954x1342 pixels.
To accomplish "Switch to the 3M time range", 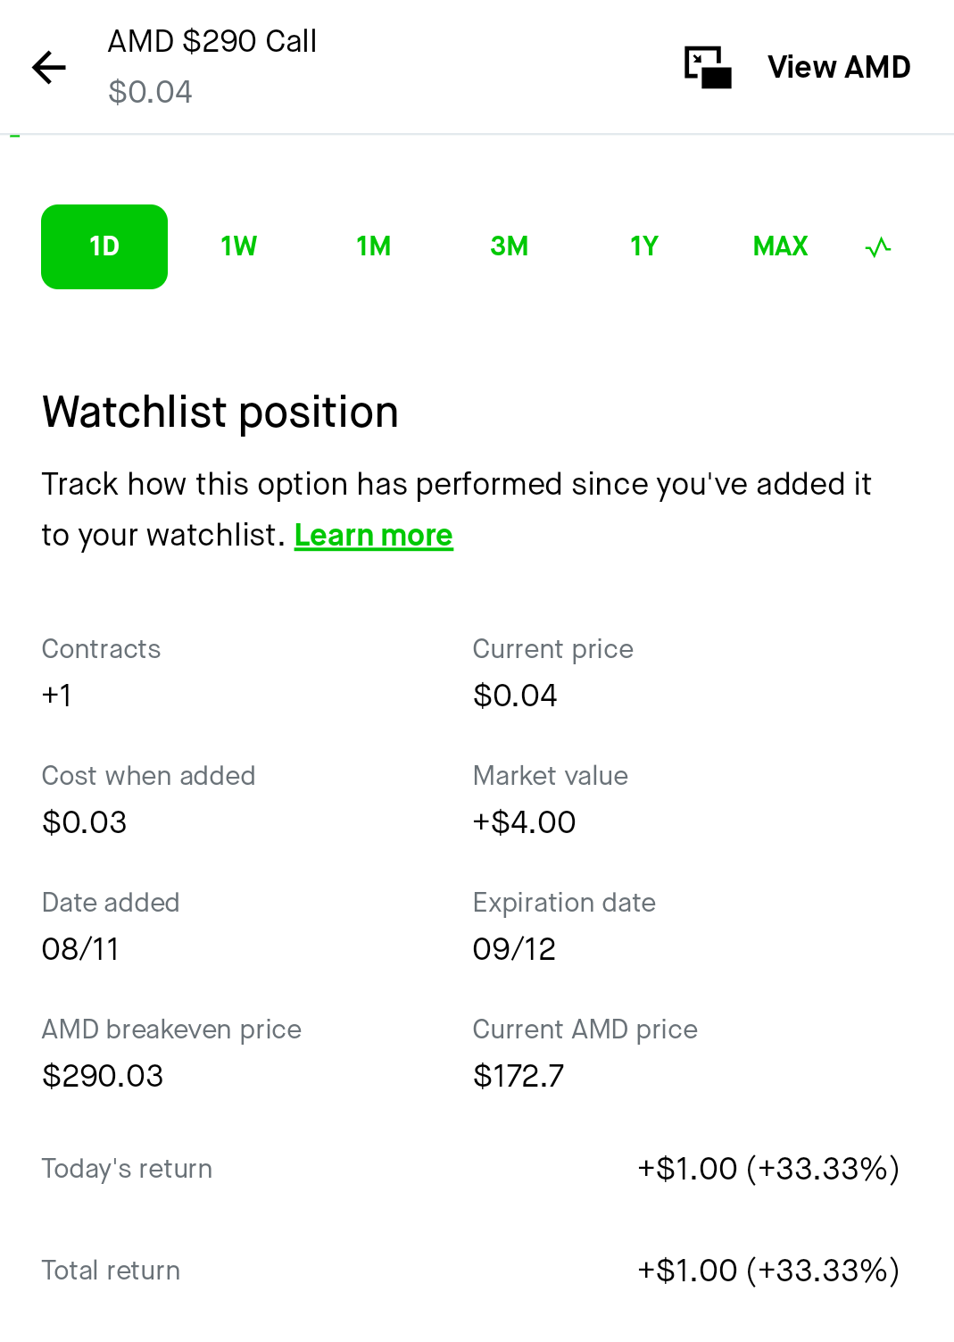I will [x=510, y=246].
